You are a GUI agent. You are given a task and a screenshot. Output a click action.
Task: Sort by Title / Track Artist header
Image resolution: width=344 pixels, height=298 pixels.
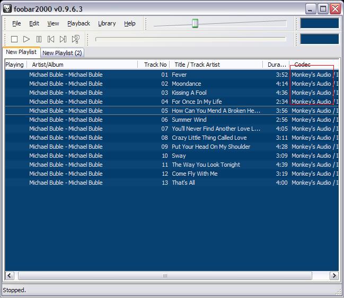pos(216,65)
